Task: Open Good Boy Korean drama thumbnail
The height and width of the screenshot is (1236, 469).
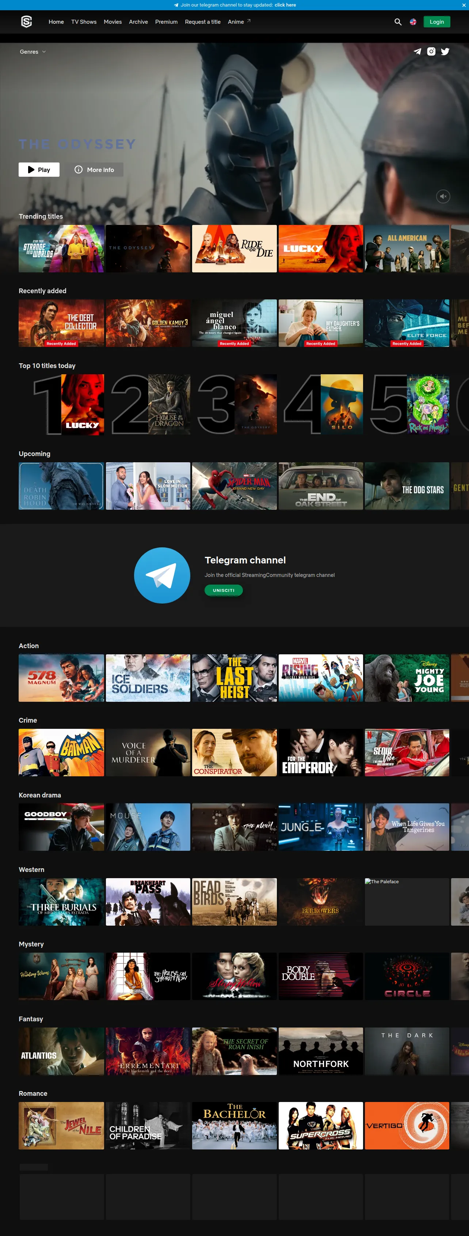Action: (61, 827)
